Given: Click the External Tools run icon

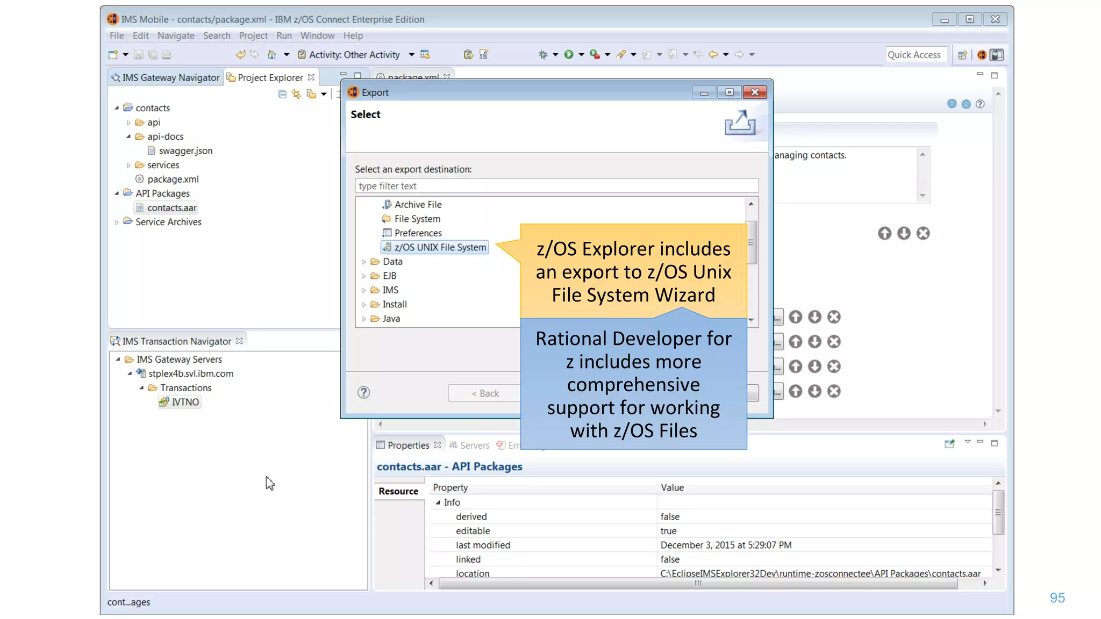Looking at the screenshot, I should pyautogui.click(x=595, y=54).
